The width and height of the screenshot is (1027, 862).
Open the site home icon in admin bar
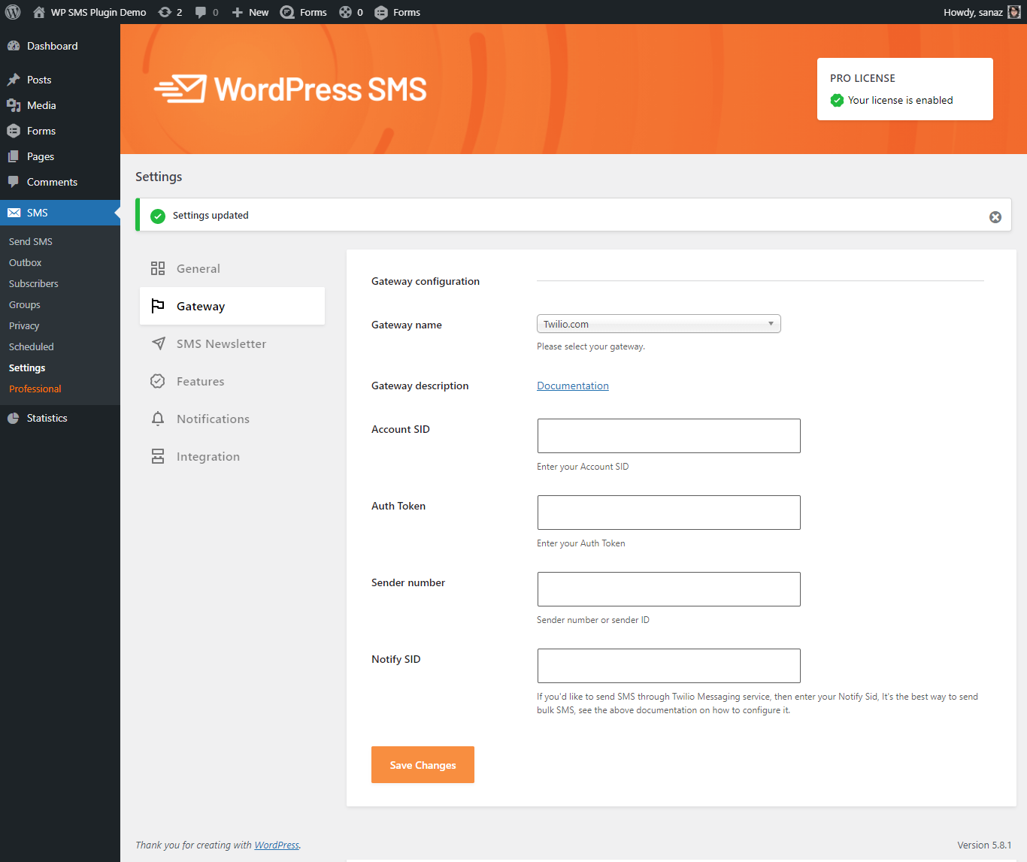[x=39, y=12]
